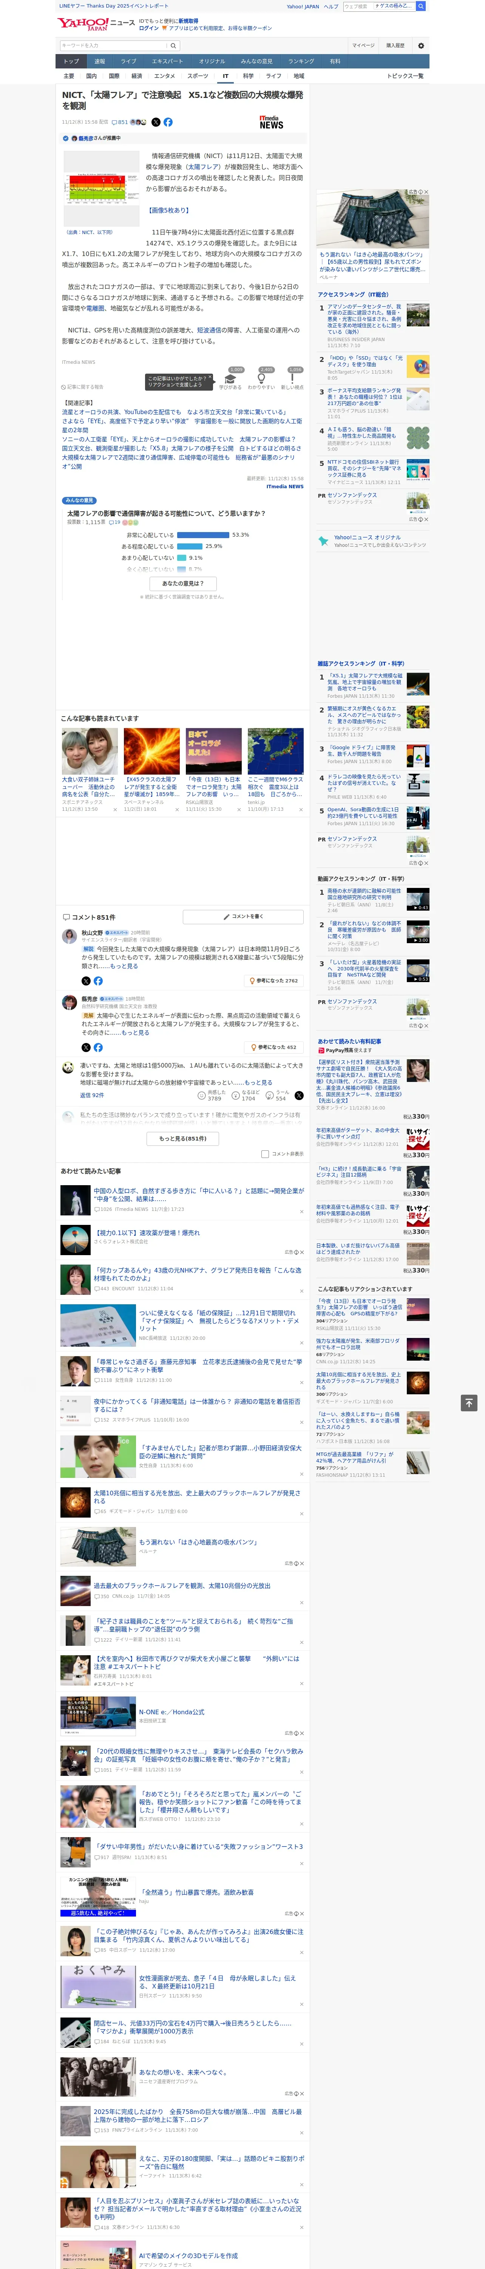
Task: Click 秋山文野's avatar picture
Action: [69, 936]
